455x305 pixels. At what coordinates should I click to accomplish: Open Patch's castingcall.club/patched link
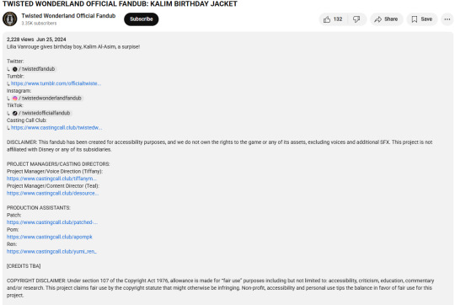coord(52,222)
